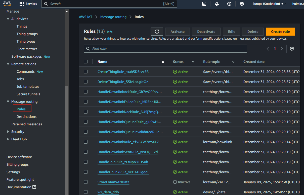
Task: Open Device software in the sidebar
Action: coord(19,157)
